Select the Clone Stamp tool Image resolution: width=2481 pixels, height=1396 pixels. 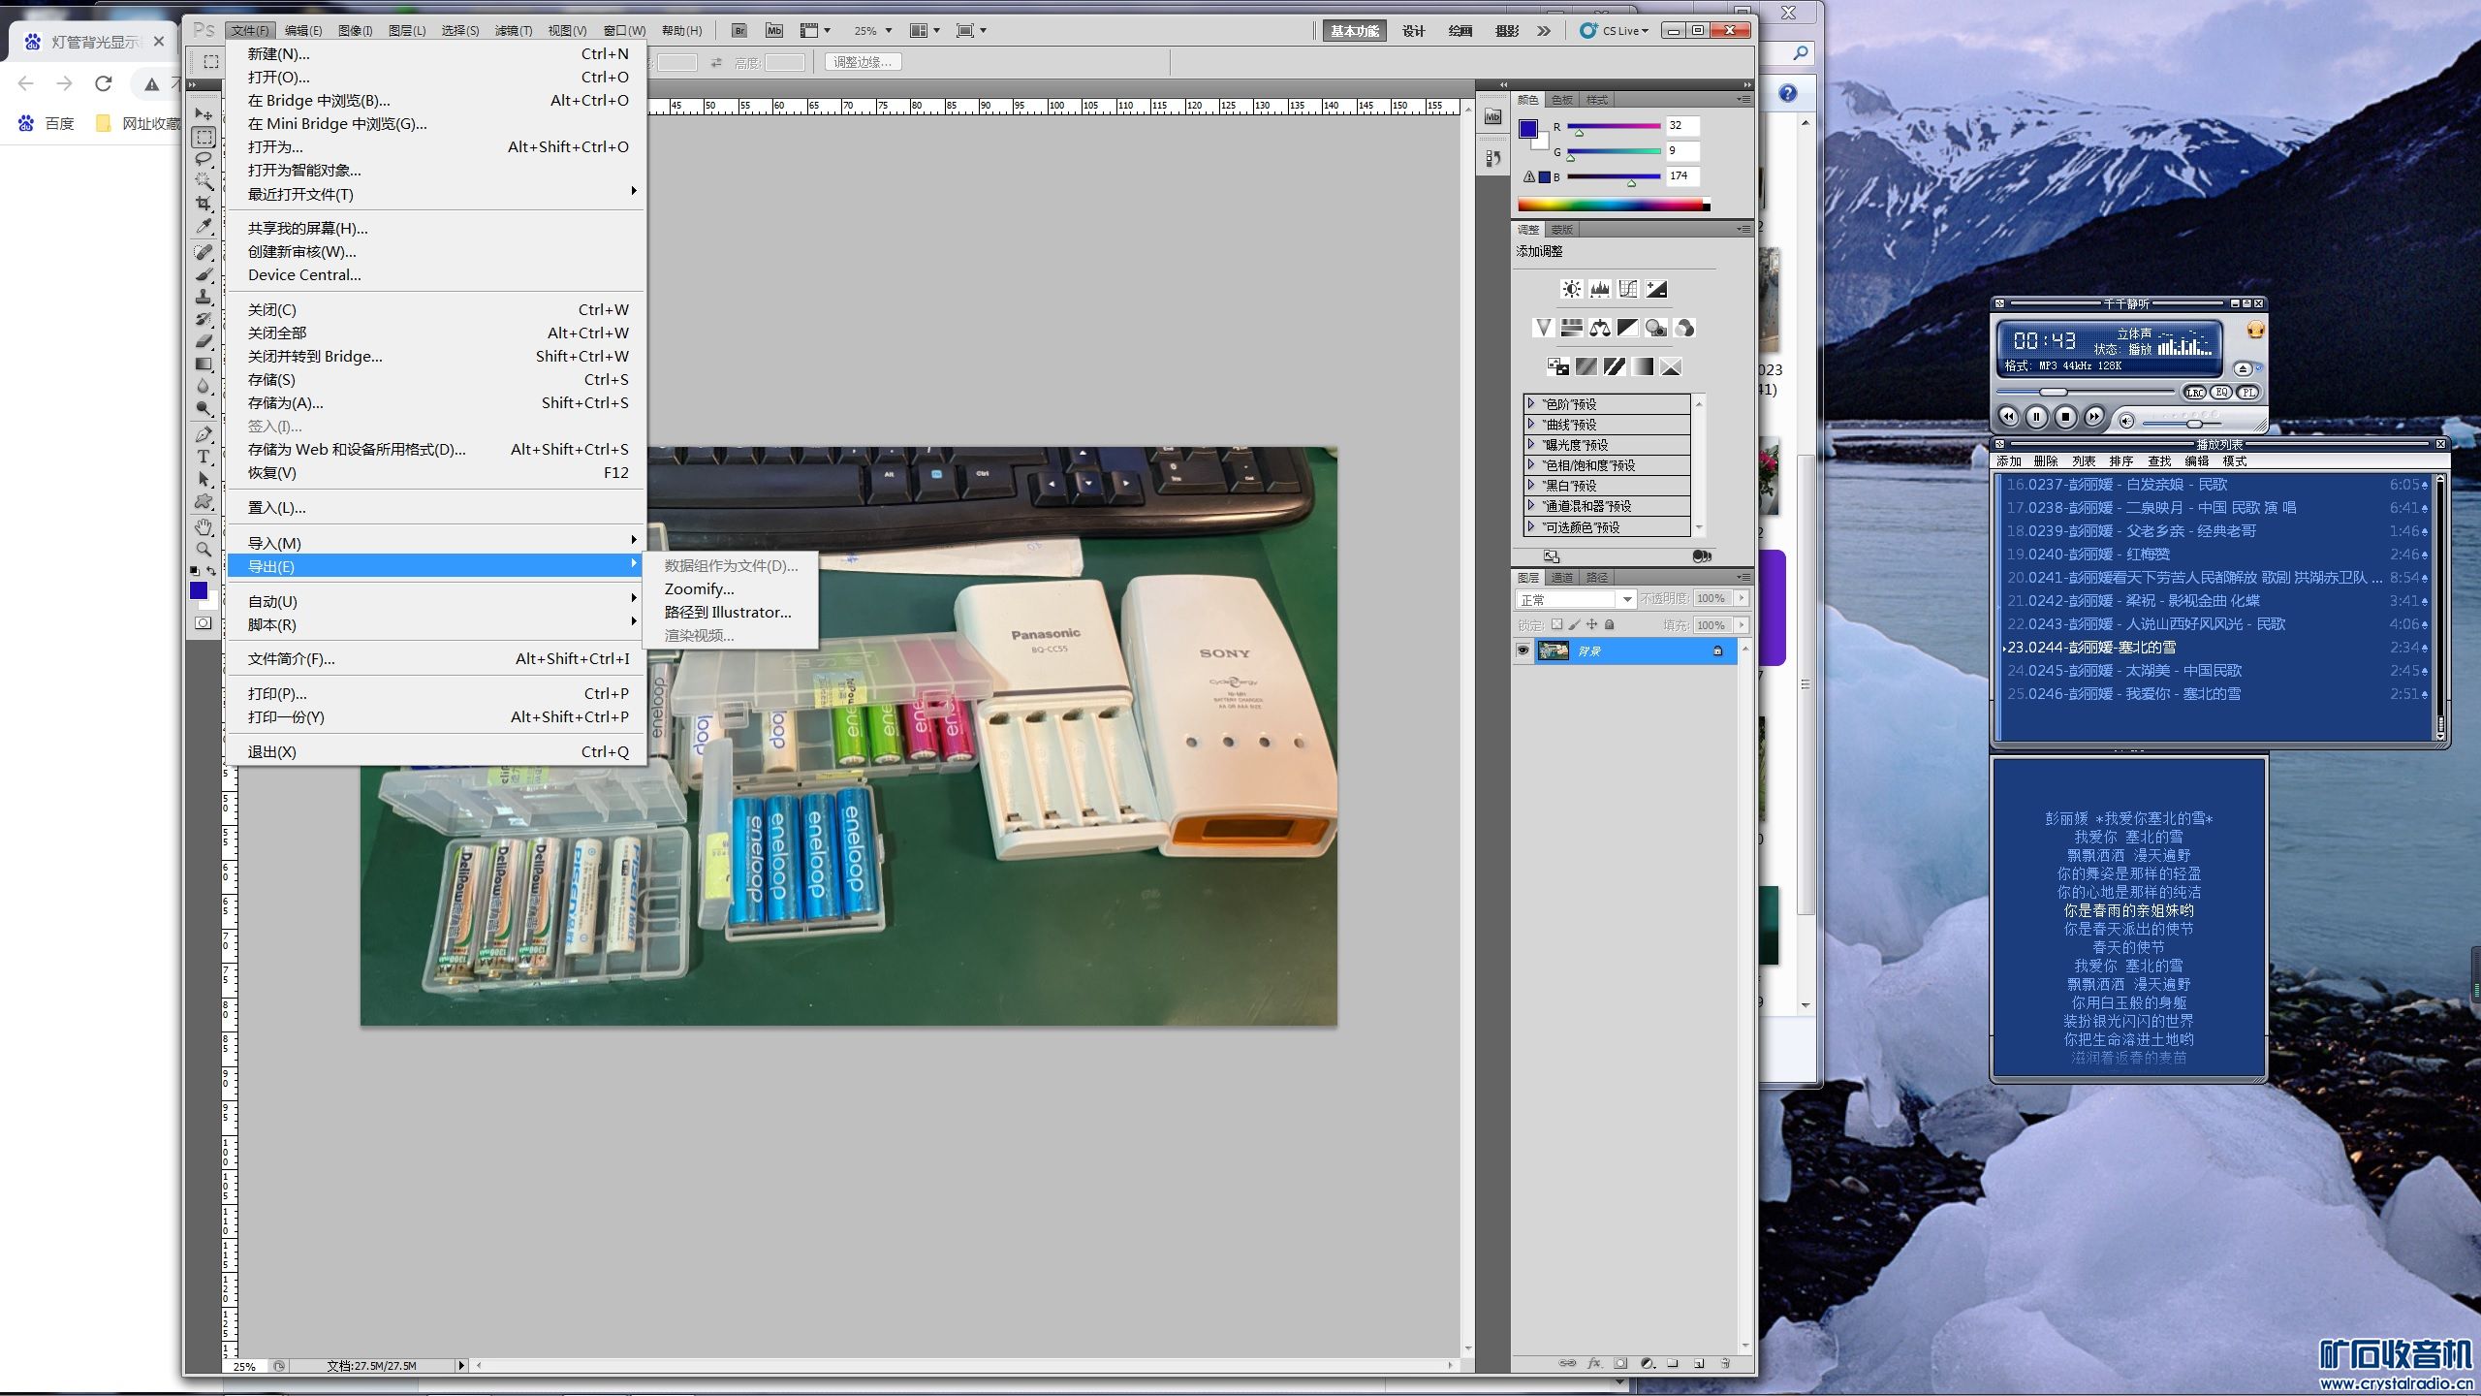[204, 297]
